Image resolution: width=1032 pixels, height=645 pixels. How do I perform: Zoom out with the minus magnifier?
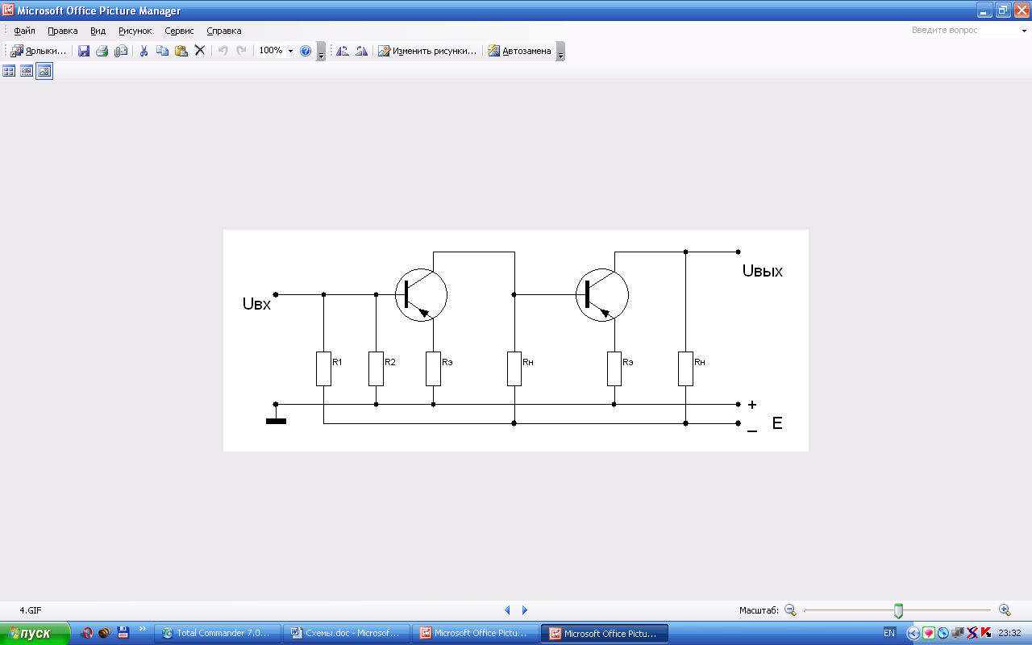790,610
